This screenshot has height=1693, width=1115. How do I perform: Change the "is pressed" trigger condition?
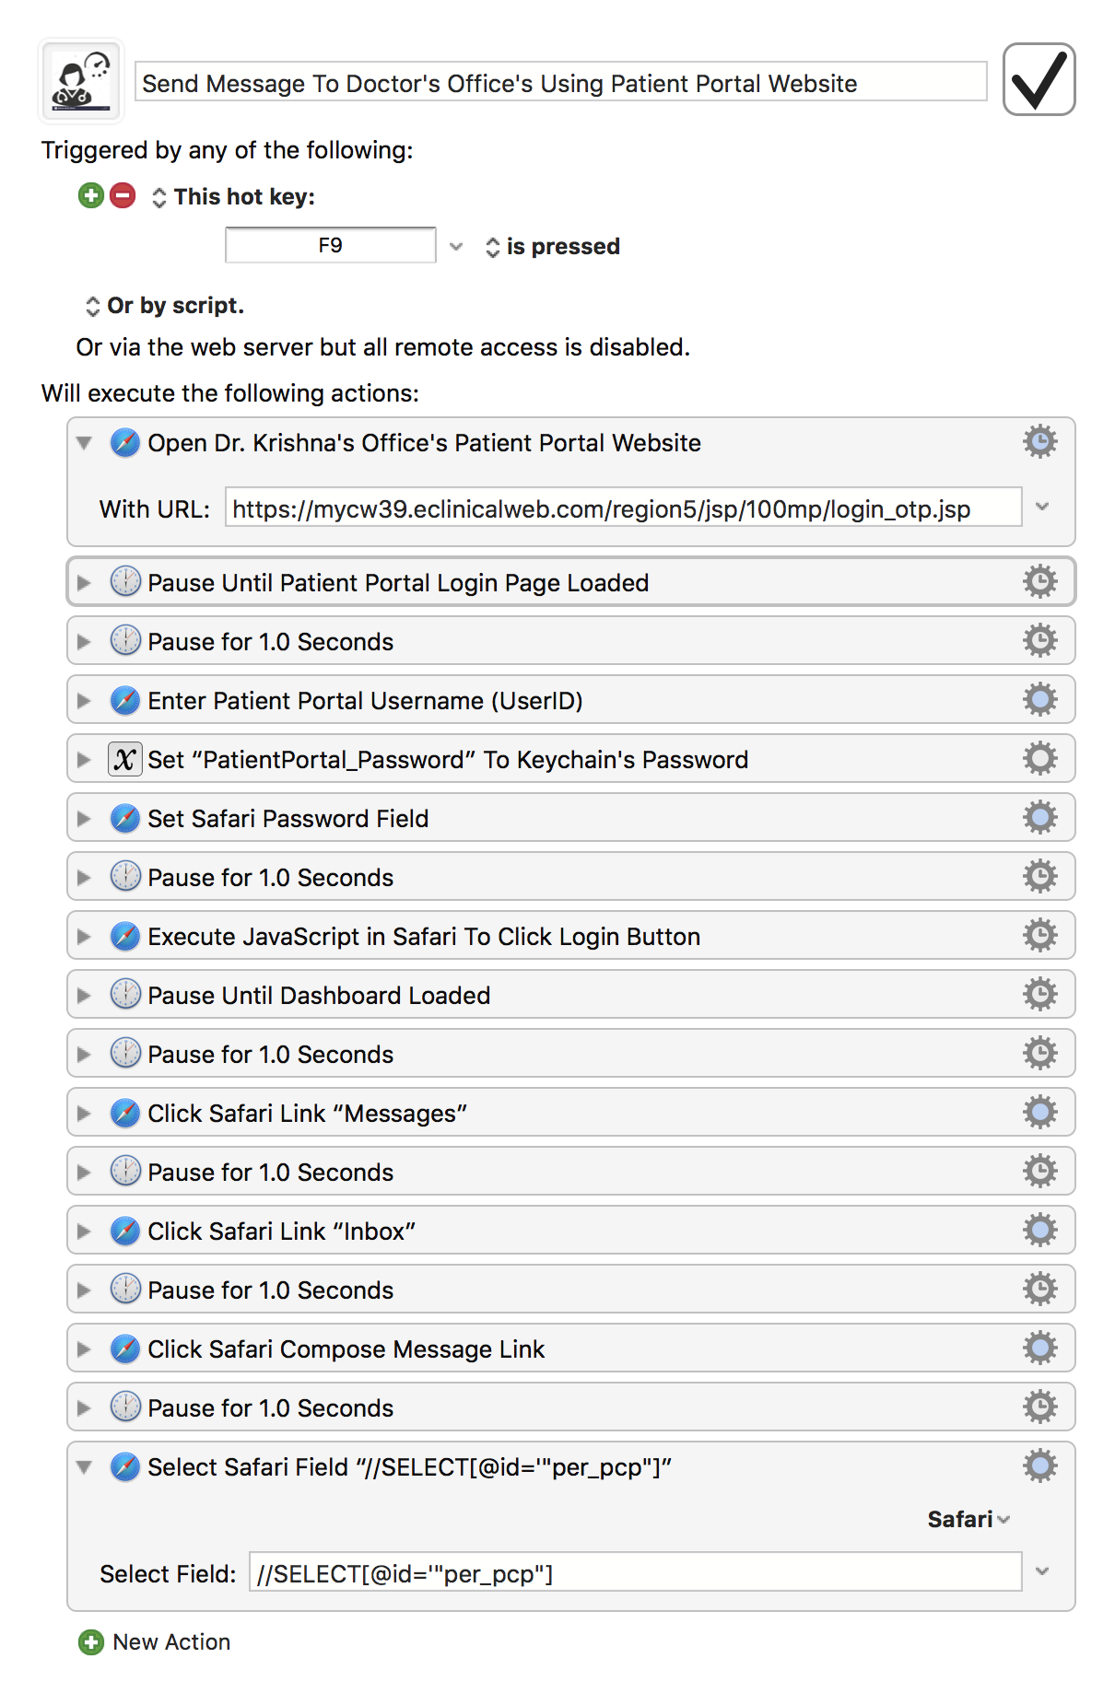(553, 246)
